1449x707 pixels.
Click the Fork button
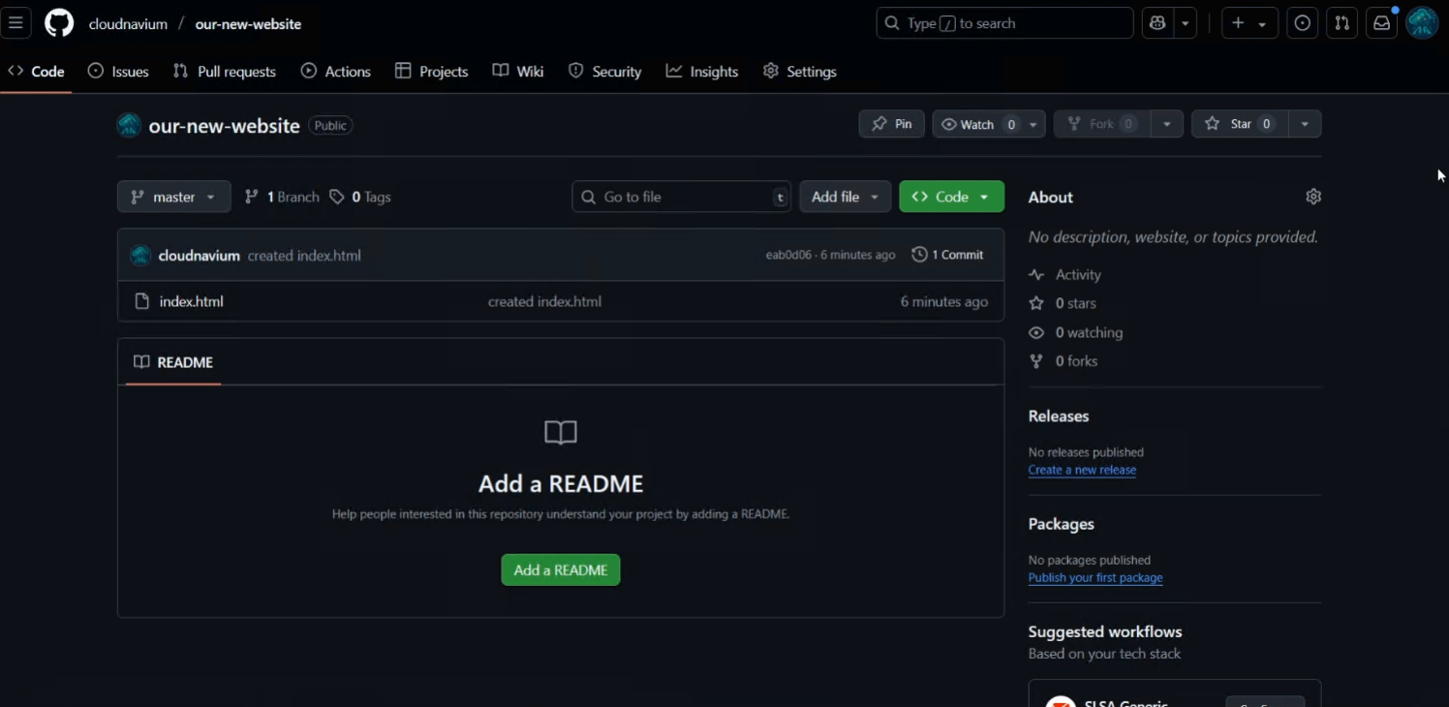[x=1102, y=124]
